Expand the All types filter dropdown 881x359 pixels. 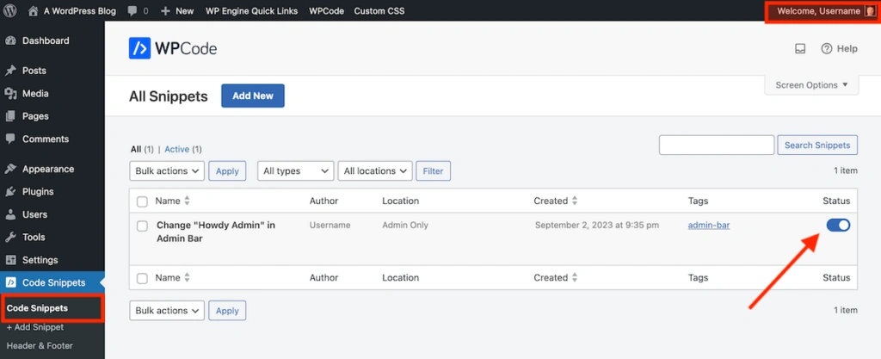point(295,171)
